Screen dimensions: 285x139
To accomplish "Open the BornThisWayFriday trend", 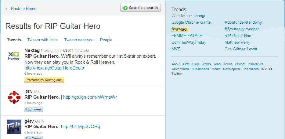I will click(189, 42).
